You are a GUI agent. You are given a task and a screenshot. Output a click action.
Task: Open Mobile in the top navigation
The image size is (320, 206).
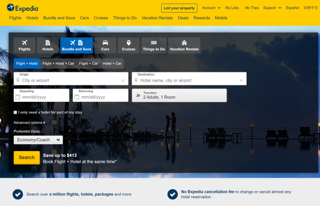[221, 18]
